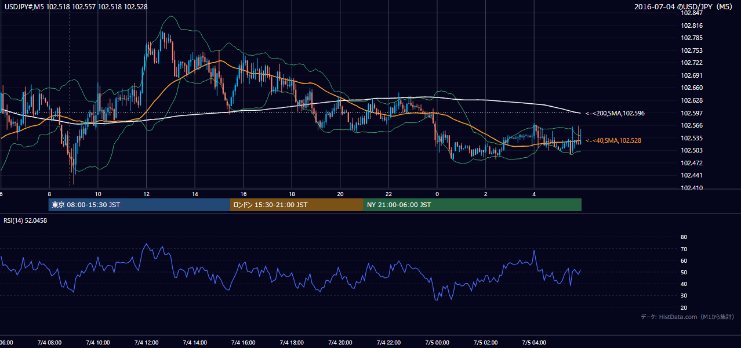Select the ロンドン 15:30-21:00 JST session bar
The image size is (741, 348).
(296, 205)
